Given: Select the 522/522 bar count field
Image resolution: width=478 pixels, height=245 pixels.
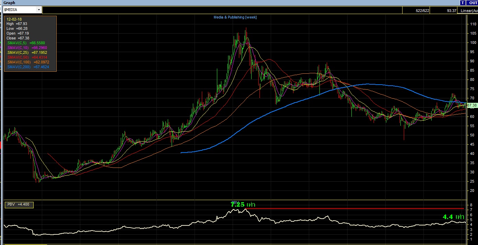Looking at the screenshot, I should pyautogui.click(x=416, y=11).
